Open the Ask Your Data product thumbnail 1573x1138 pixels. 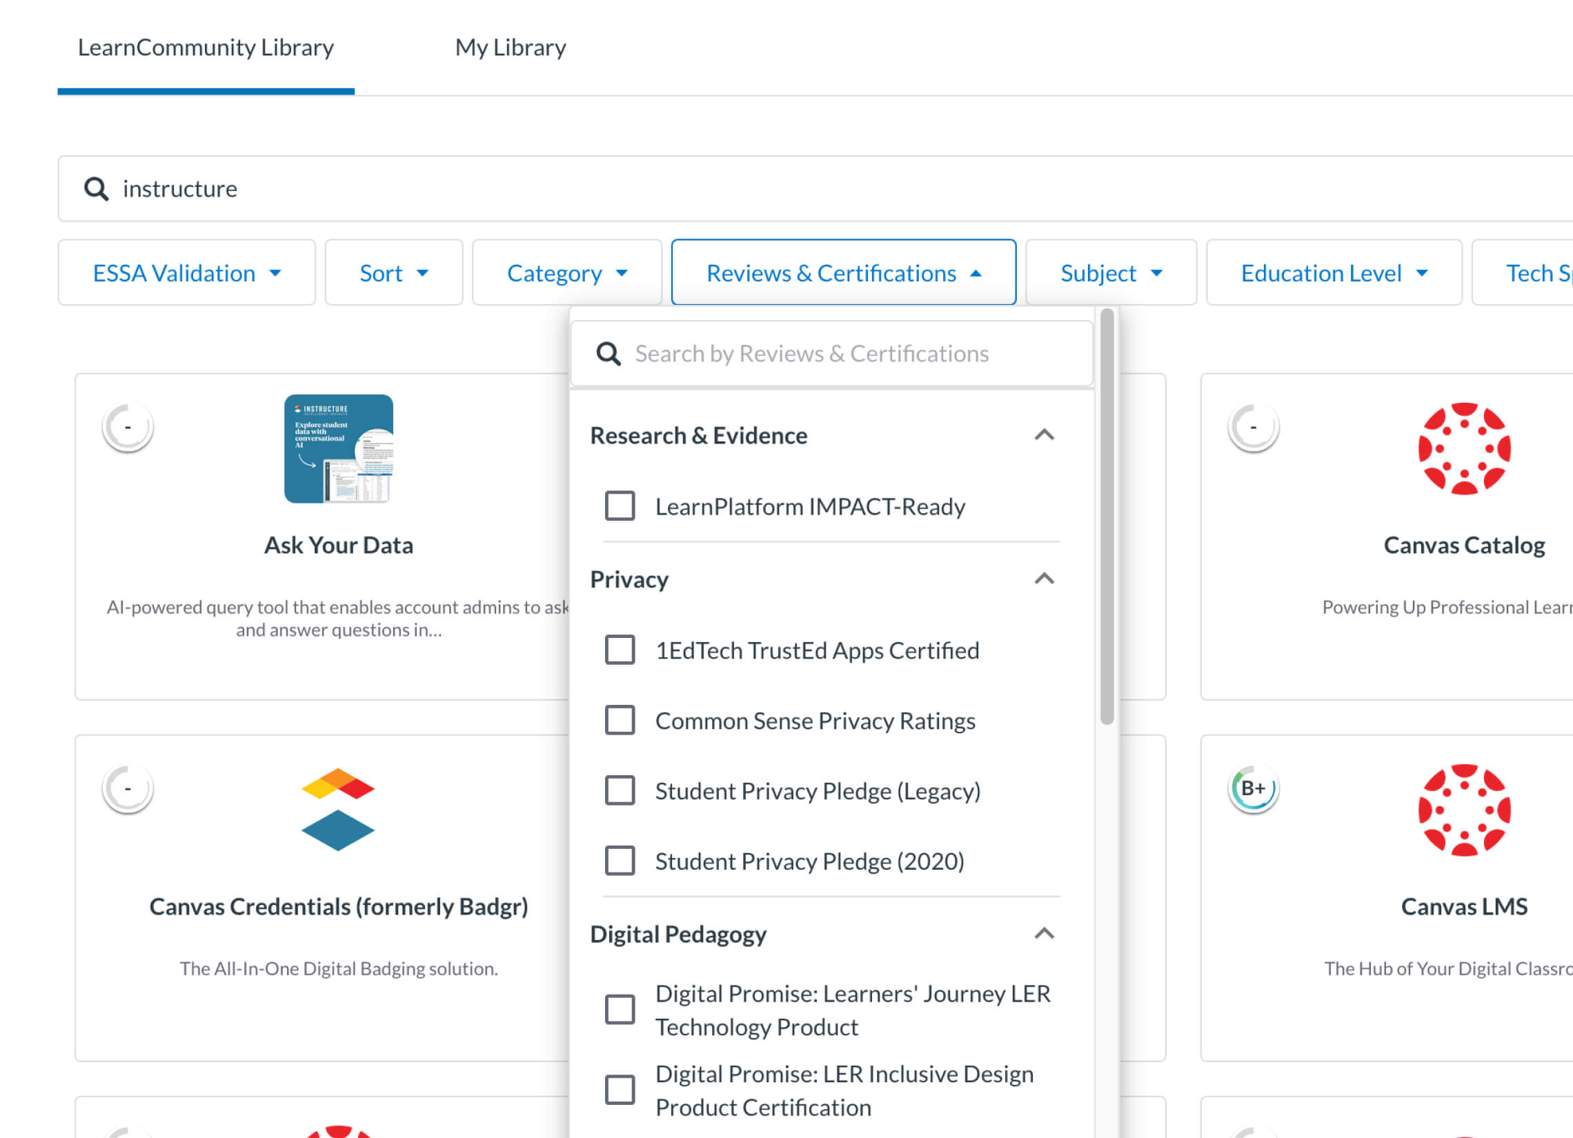click(x=339, y=449)
